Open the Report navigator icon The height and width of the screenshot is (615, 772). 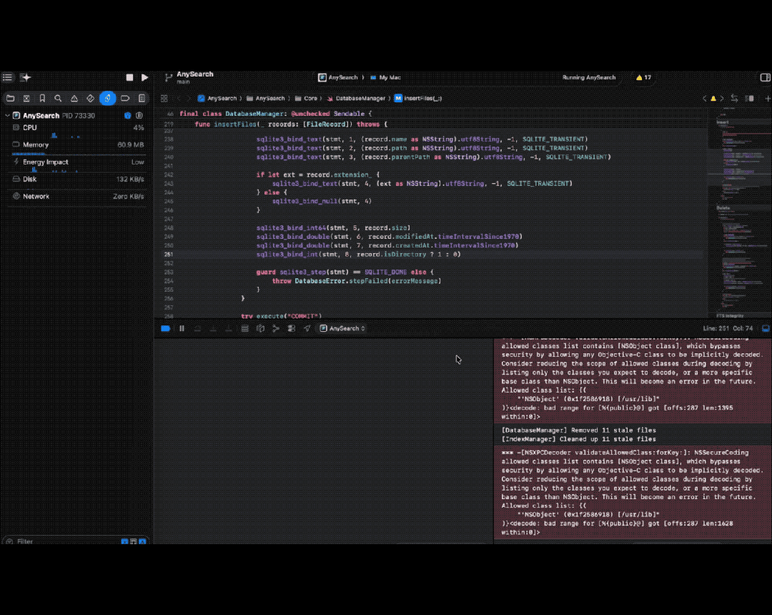tap(142, 99)
